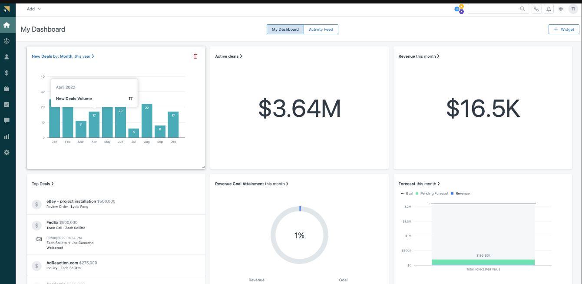Click into the top search field

(494, 9)
